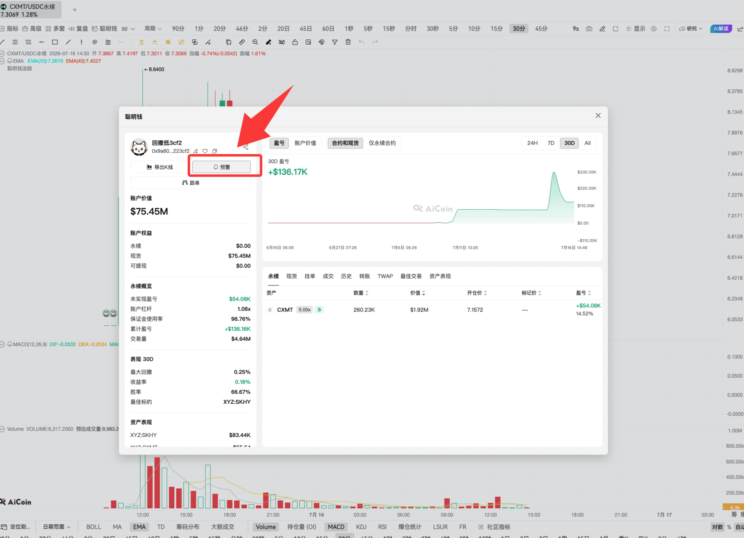Open the 复盘 replay item
Screen dimensions: 744x538
78,28
